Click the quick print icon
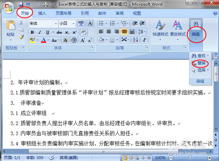Image resolution: width=219 pixels, height=161 pixels. click(x=46, y=5)
